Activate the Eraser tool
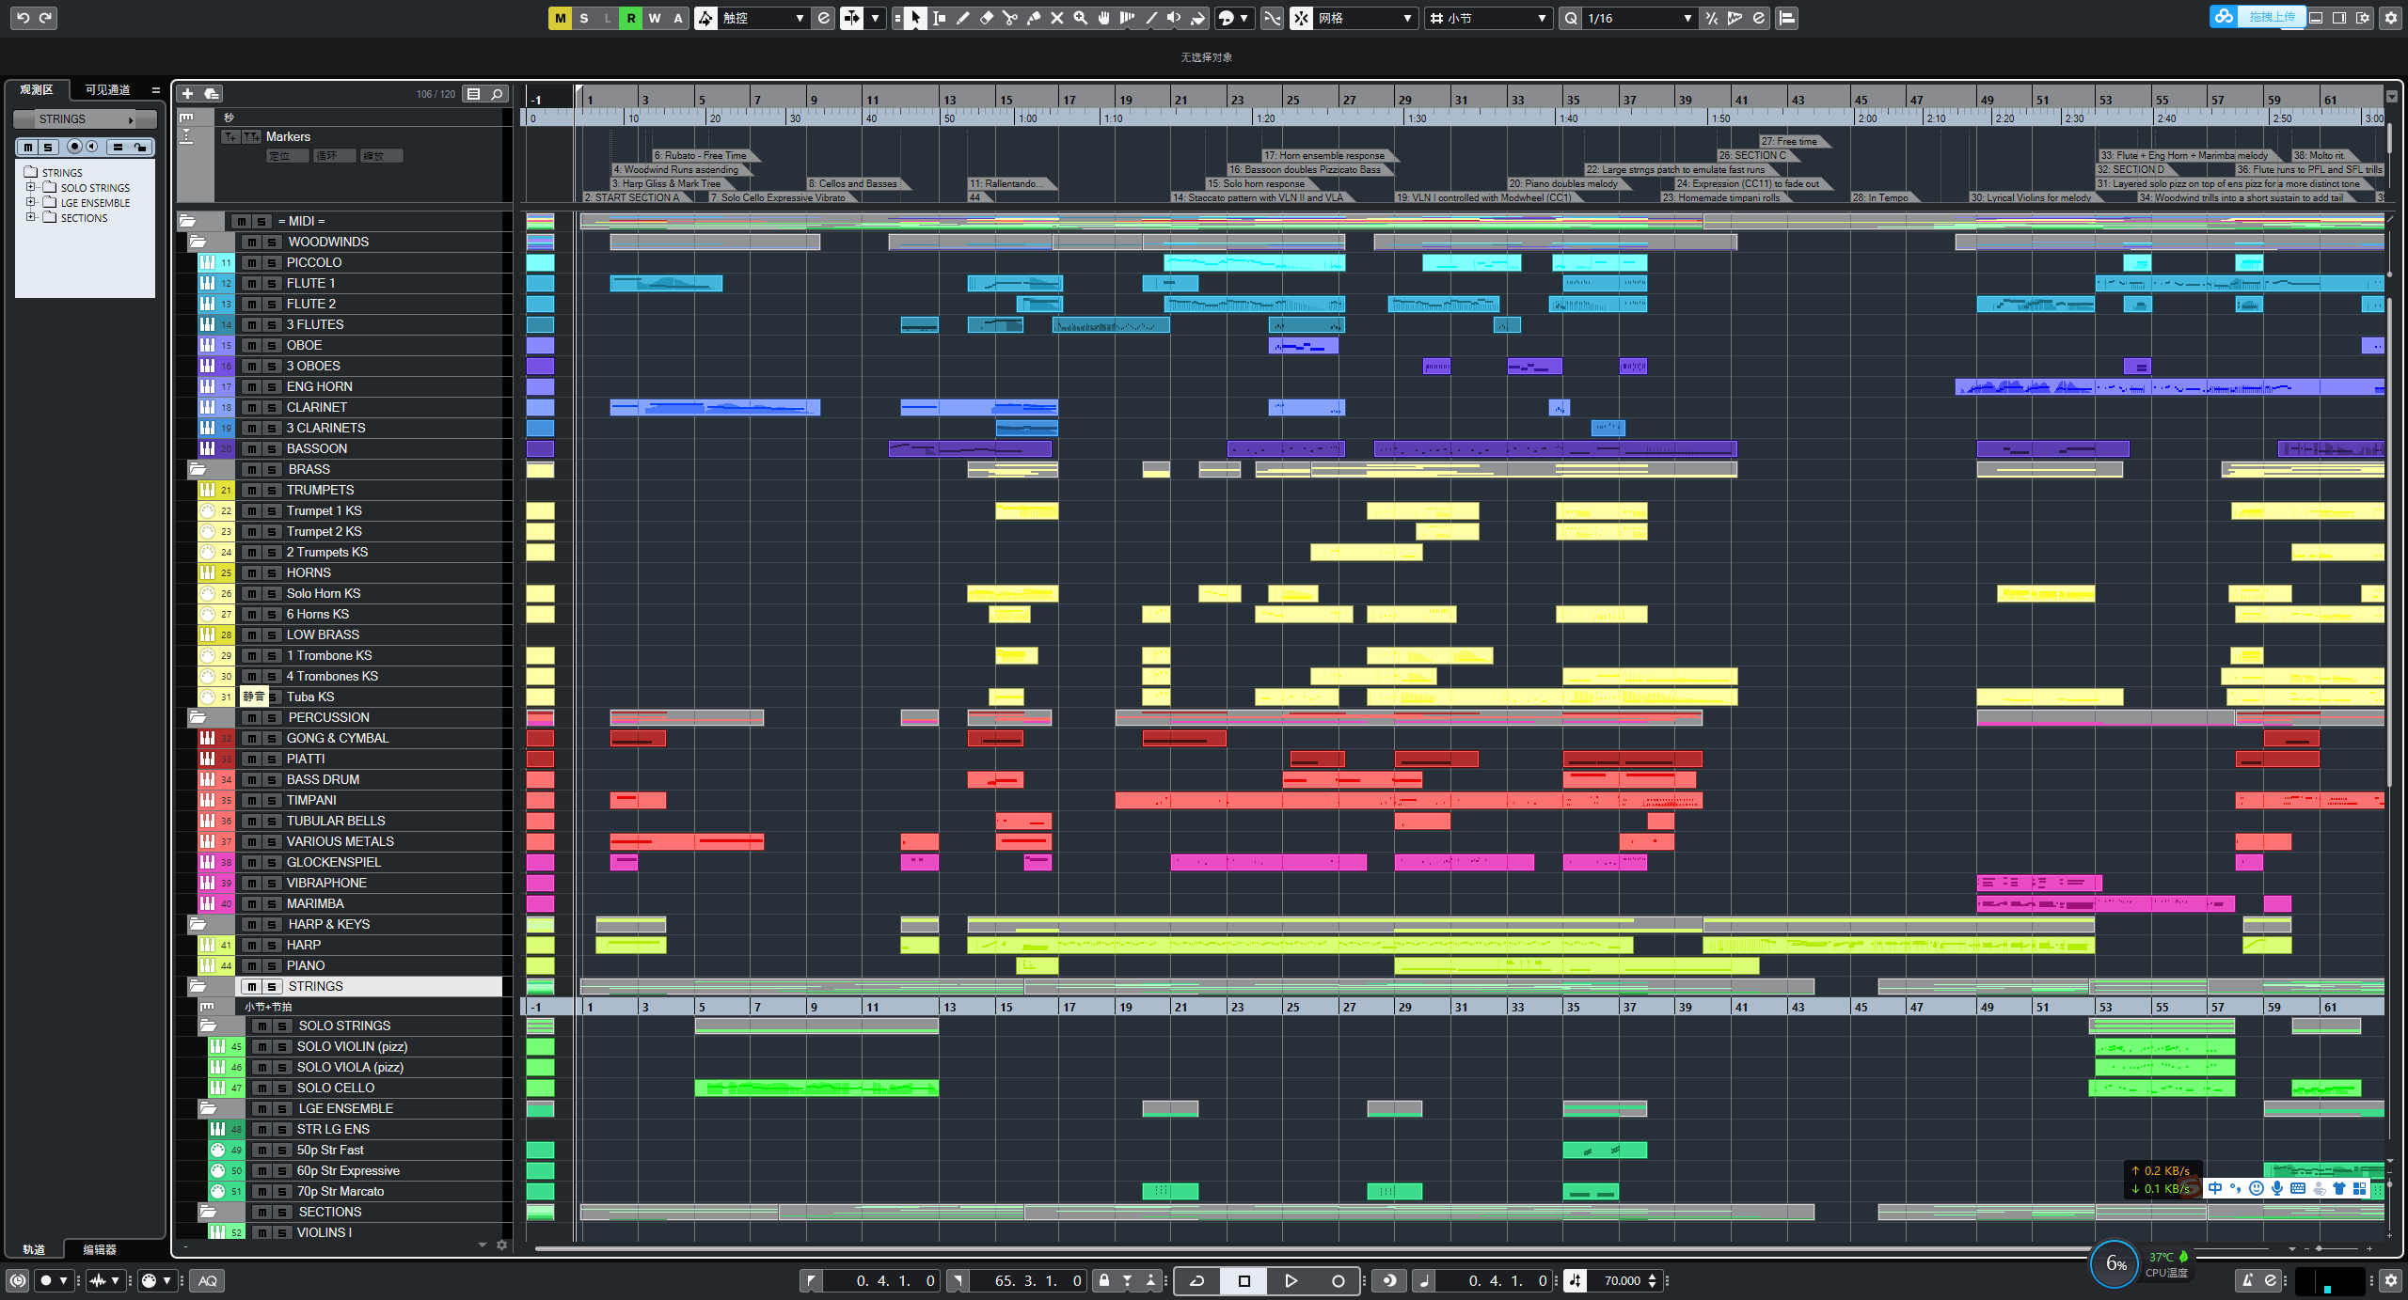 pyautogui.click(x=987, y=18)
